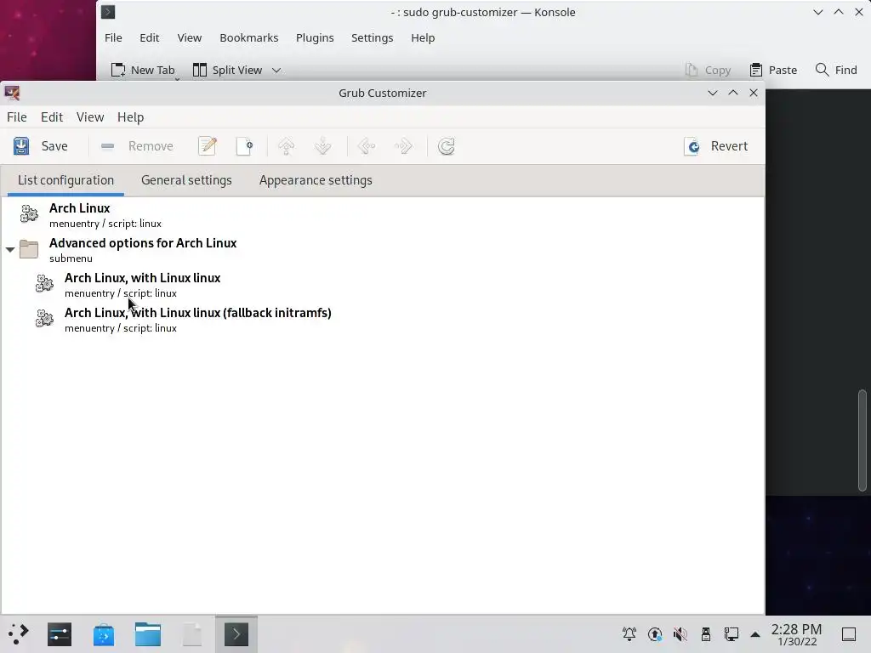Click the Konsole taskbar entry
Image resolution: width=871 pixels, height=653 pixels.
point(236,634)
